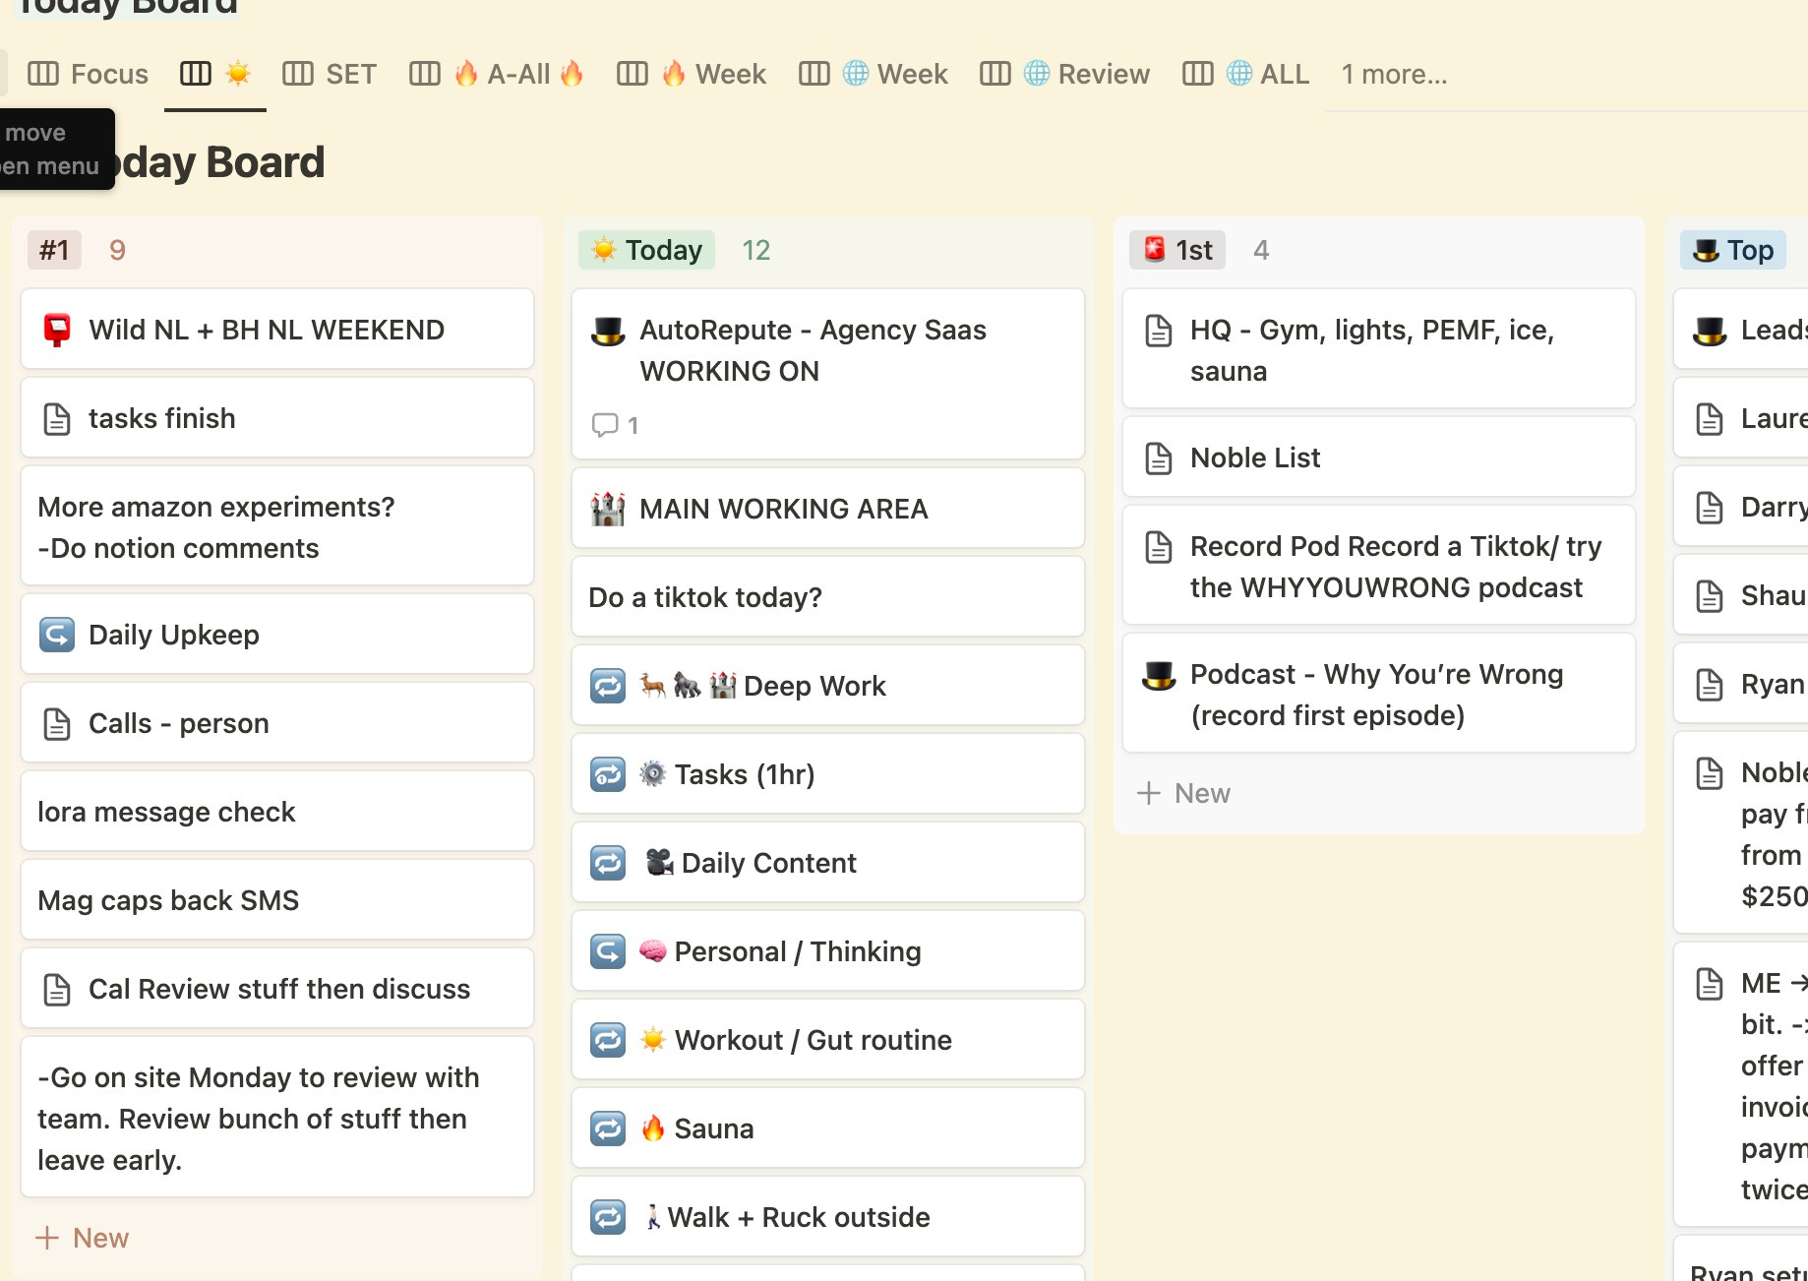Image resolution: width=1808 pixels, height=1281 pixels.
Task: Open the lora message check card
Action: pyautogui.click(x=277, y=812)
